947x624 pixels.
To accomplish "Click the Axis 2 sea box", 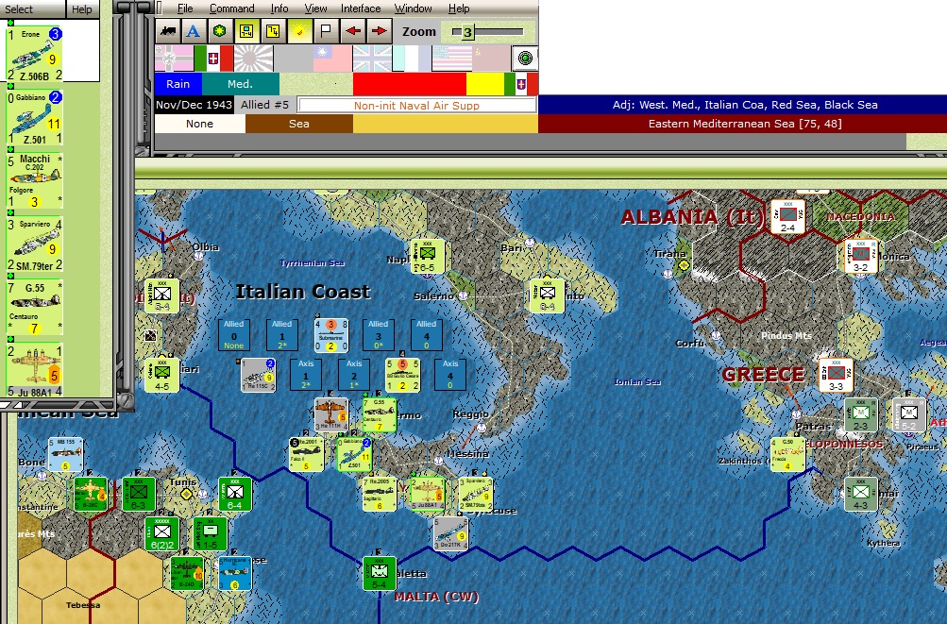I will pyautogui.click(x=354, y=375).
